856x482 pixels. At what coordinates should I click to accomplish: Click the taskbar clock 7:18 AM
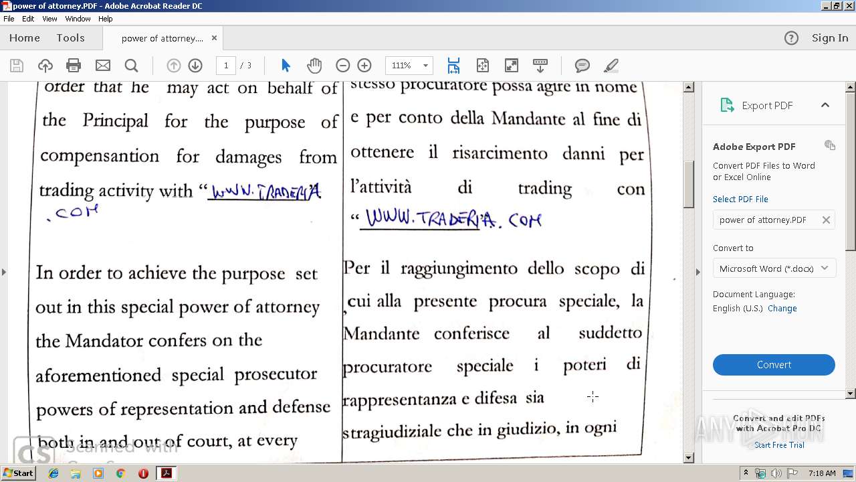click(x=822, y=473)
